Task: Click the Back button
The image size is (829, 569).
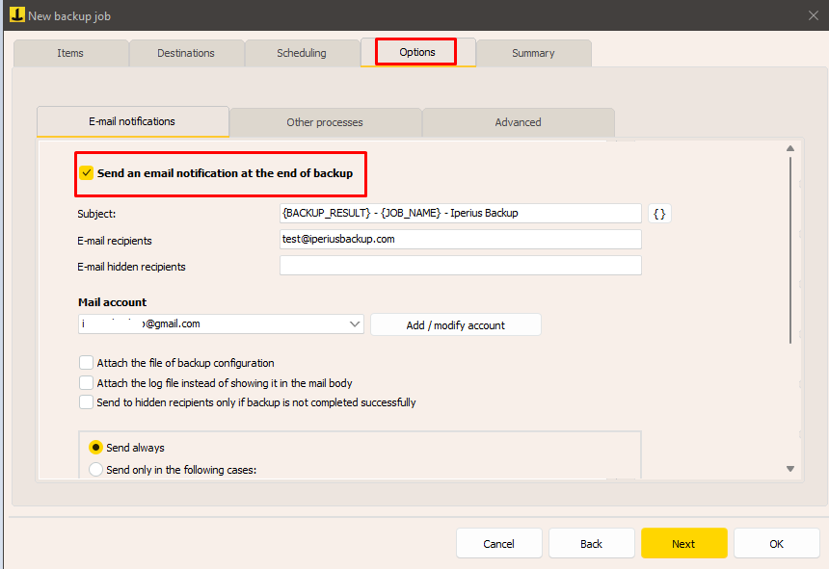Action: tap(591, 544)
